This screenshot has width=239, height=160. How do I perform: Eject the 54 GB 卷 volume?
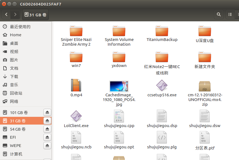click(x=47, y=129)
